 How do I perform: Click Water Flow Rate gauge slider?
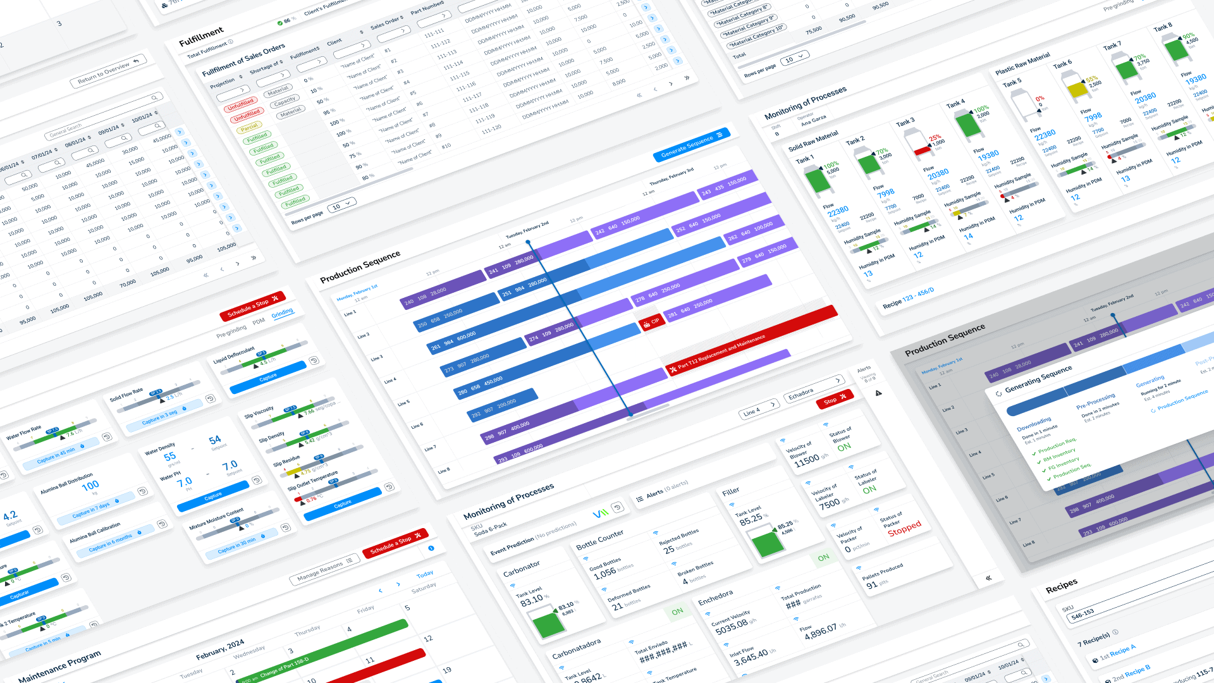coord(56,434)
